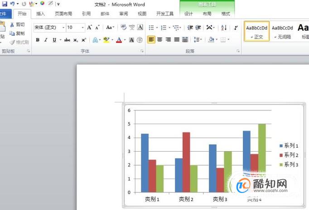Click the justify alignment icon
309x210 pixels.
(x=177, y=39)
